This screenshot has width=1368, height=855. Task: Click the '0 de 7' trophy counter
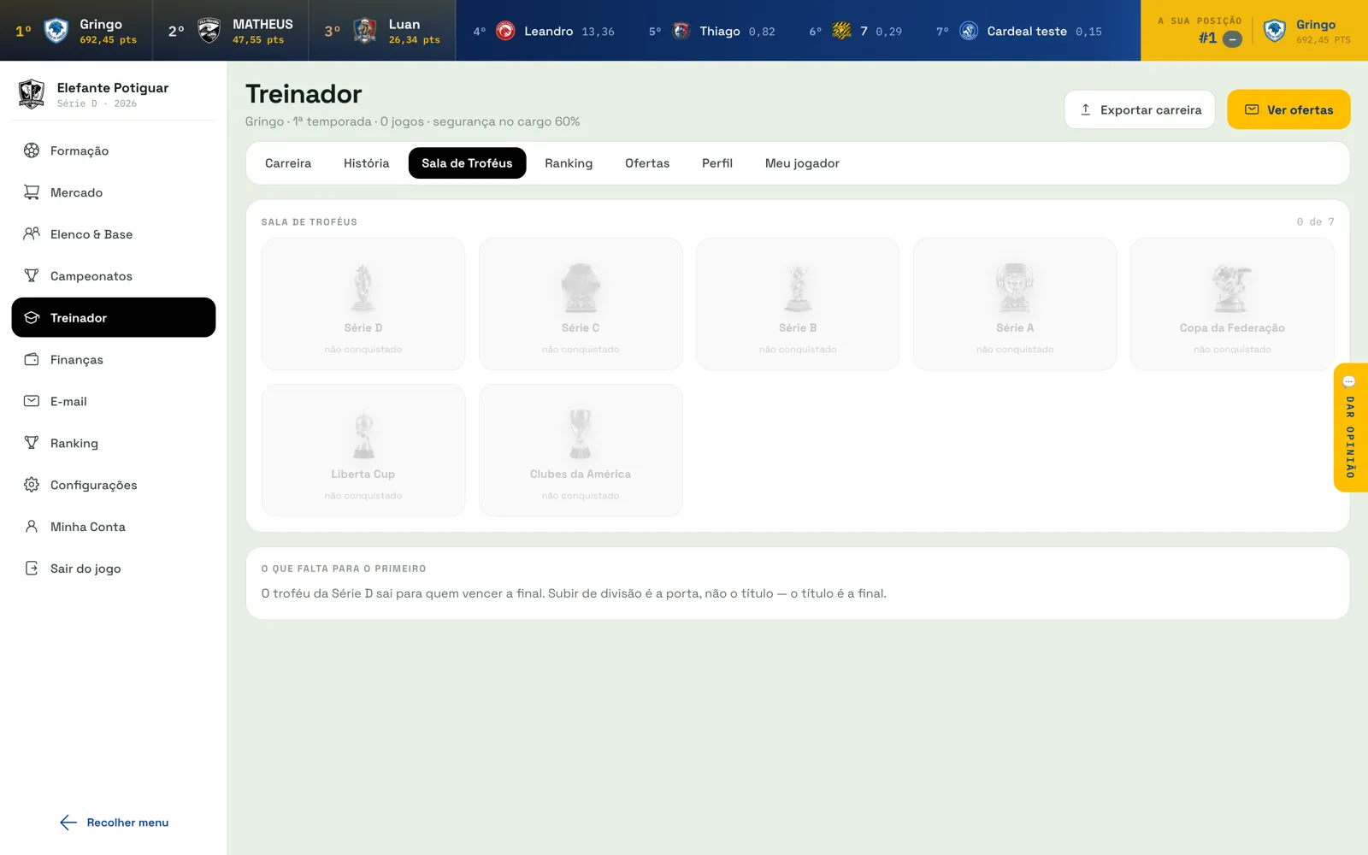1315,221
